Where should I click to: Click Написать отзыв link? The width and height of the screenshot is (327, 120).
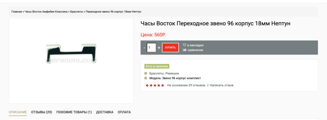[x=221, y=85]
